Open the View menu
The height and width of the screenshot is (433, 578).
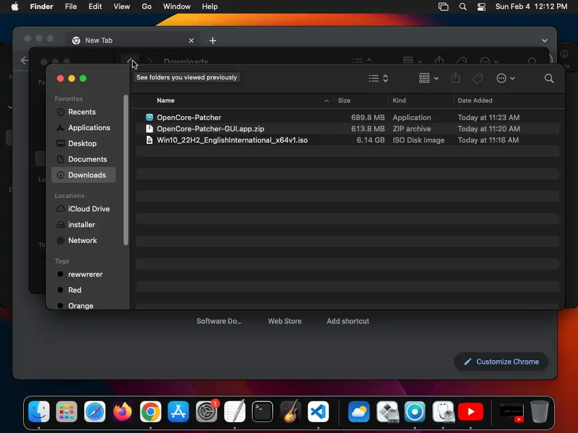pos(122,7)
